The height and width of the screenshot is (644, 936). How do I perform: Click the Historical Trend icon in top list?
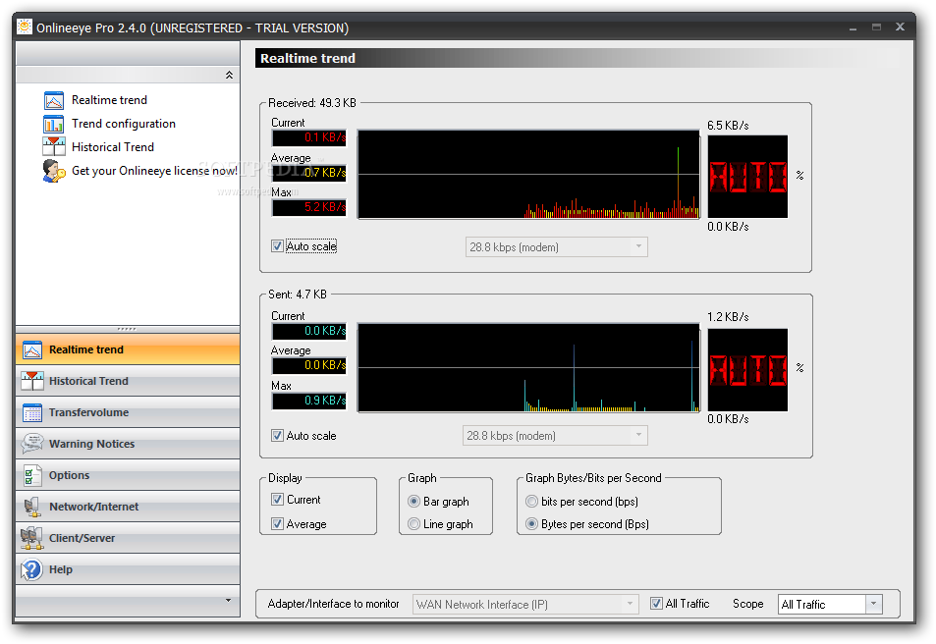pos(54,147)
